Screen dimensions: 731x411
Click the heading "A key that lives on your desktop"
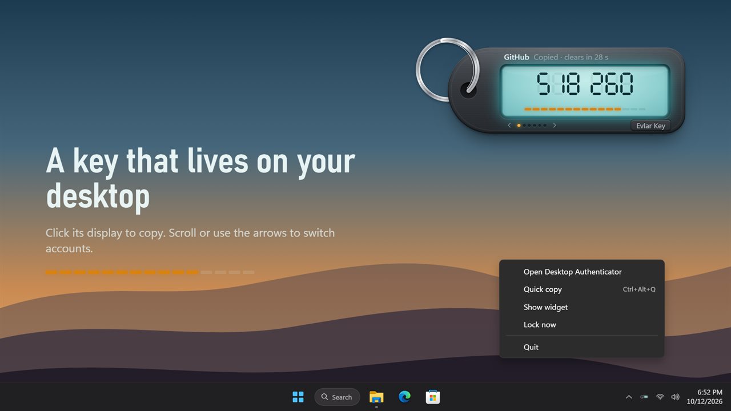[x=200, y=178]
